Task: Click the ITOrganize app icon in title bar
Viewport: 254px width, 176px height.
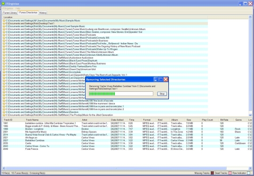Action: (3, 3)
